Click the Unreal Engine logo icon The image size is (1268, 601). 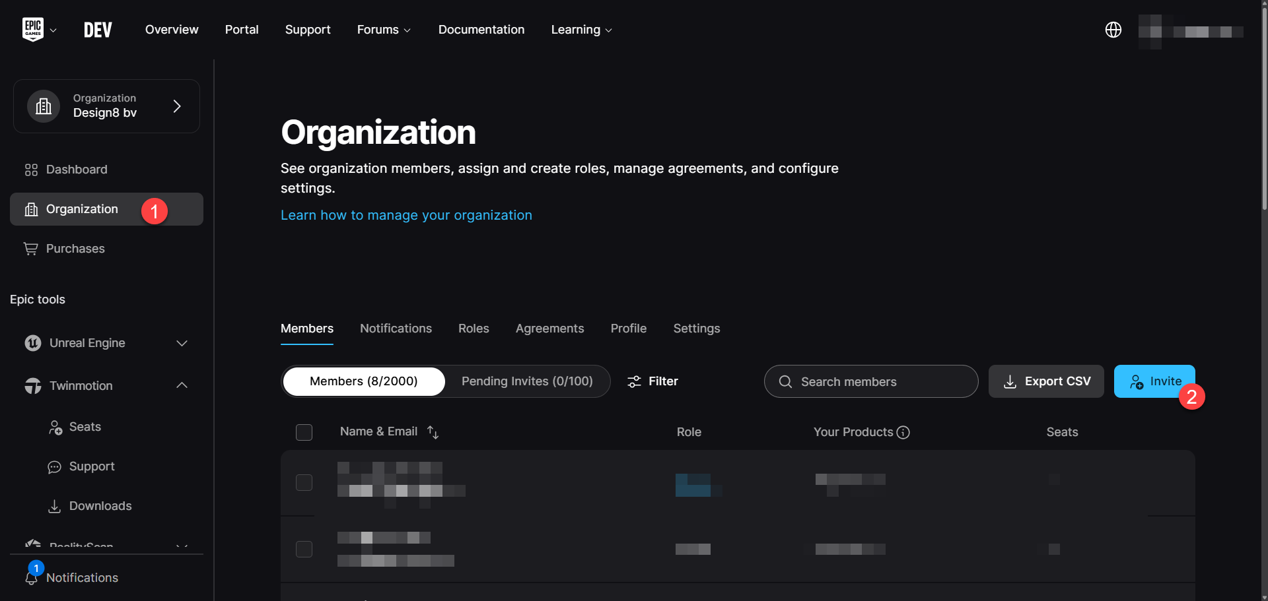point(33,343)
